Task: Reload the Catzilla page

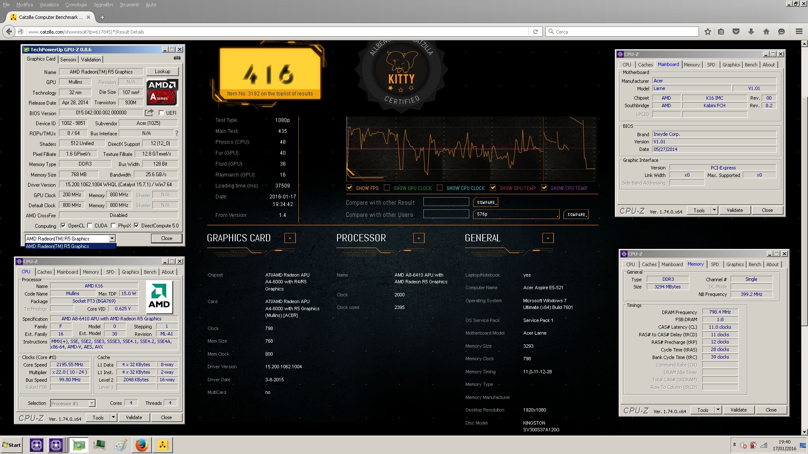Action: (535, 32)
